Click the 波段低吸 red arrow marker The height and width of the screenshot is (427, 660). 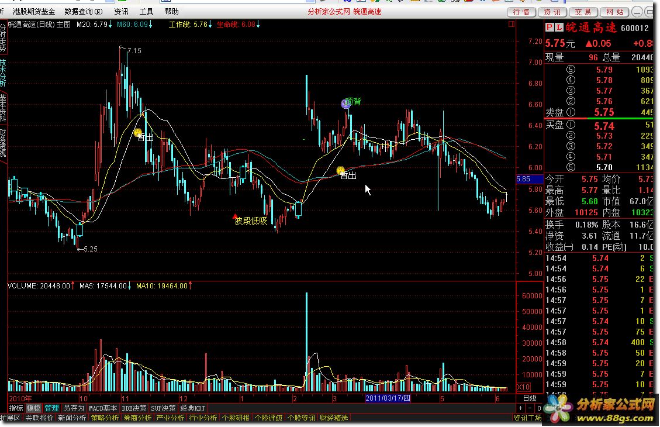(235, 216)
